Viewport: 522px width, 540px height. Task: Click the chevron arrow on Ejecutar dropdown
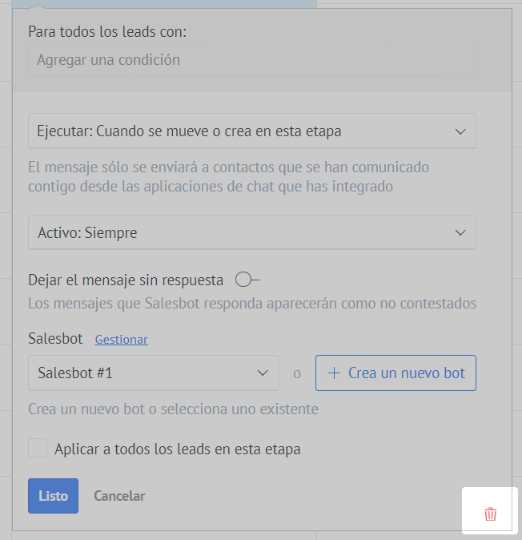[x=460, y=131]
